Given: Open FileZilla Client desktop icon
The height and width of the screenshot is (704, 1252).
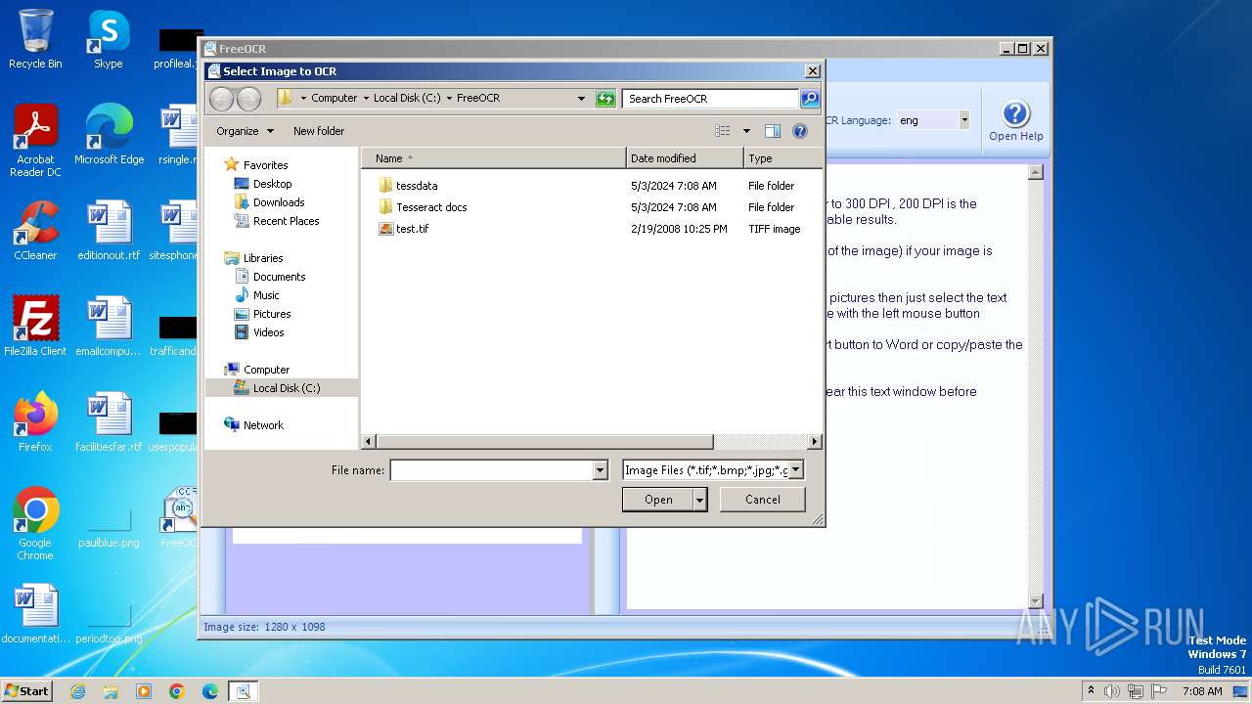Looking at the screenshot, I should click(x=35, y=326).
